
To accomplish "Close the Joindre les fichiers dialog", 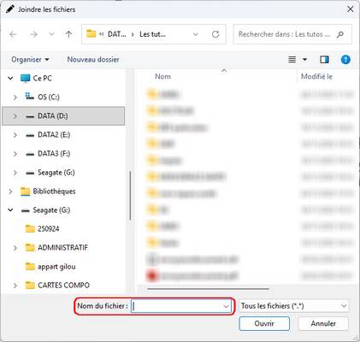I will click(x=351, y=9).
